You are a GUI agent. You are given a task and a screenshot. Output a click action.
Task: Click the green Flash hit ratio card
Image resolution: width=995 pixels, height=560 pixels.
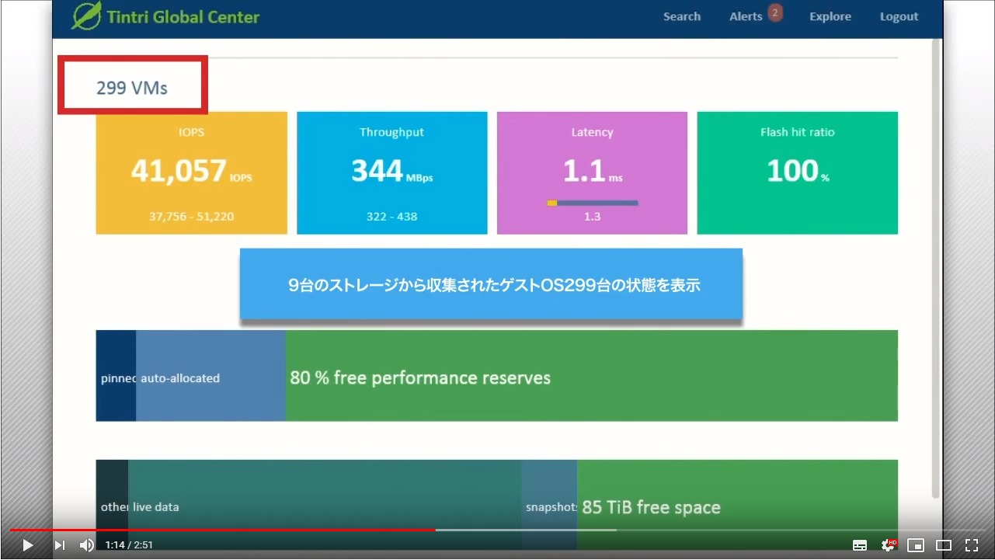(797, 172)
